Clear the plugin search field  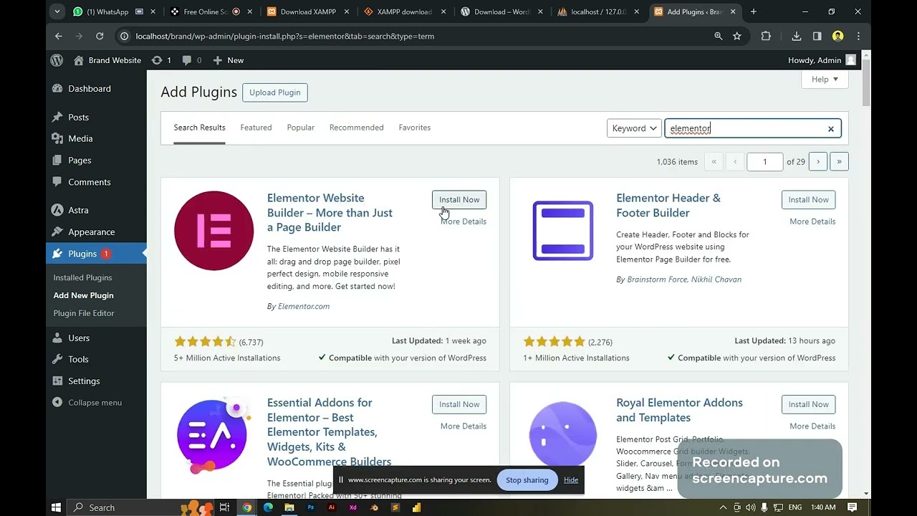(831, 129)
